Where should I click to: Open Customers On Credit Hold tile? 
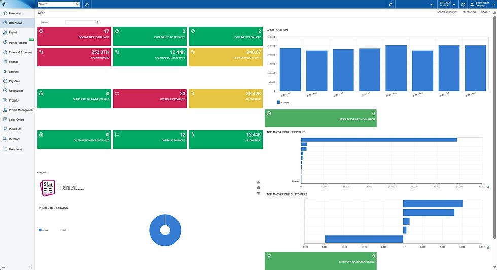pos(74,140)
